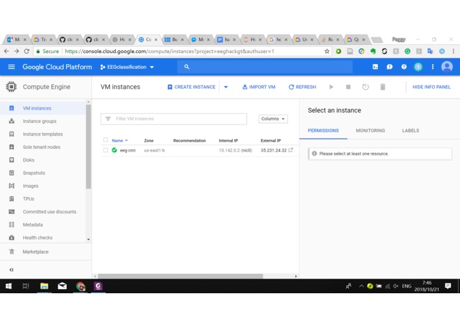
Task: Click the horizontal table scrollbar
Action: (180, 276)
